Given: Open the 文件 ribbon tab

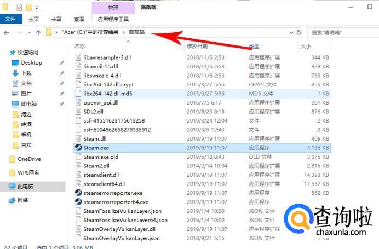Looking at the screenshot, I should (x=11, y=19).
